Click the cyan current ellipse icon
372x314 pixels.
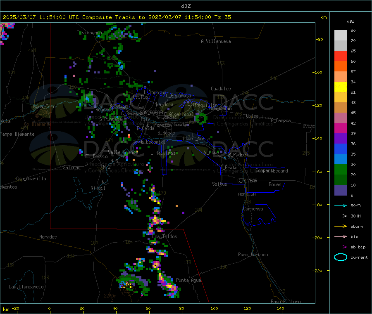click(x=341, y=257)
